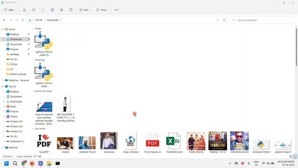Open the terminal taskbar icon
The width and height of the screenshot is (298, 168).
pyautogui.click(x=58, y=163)
